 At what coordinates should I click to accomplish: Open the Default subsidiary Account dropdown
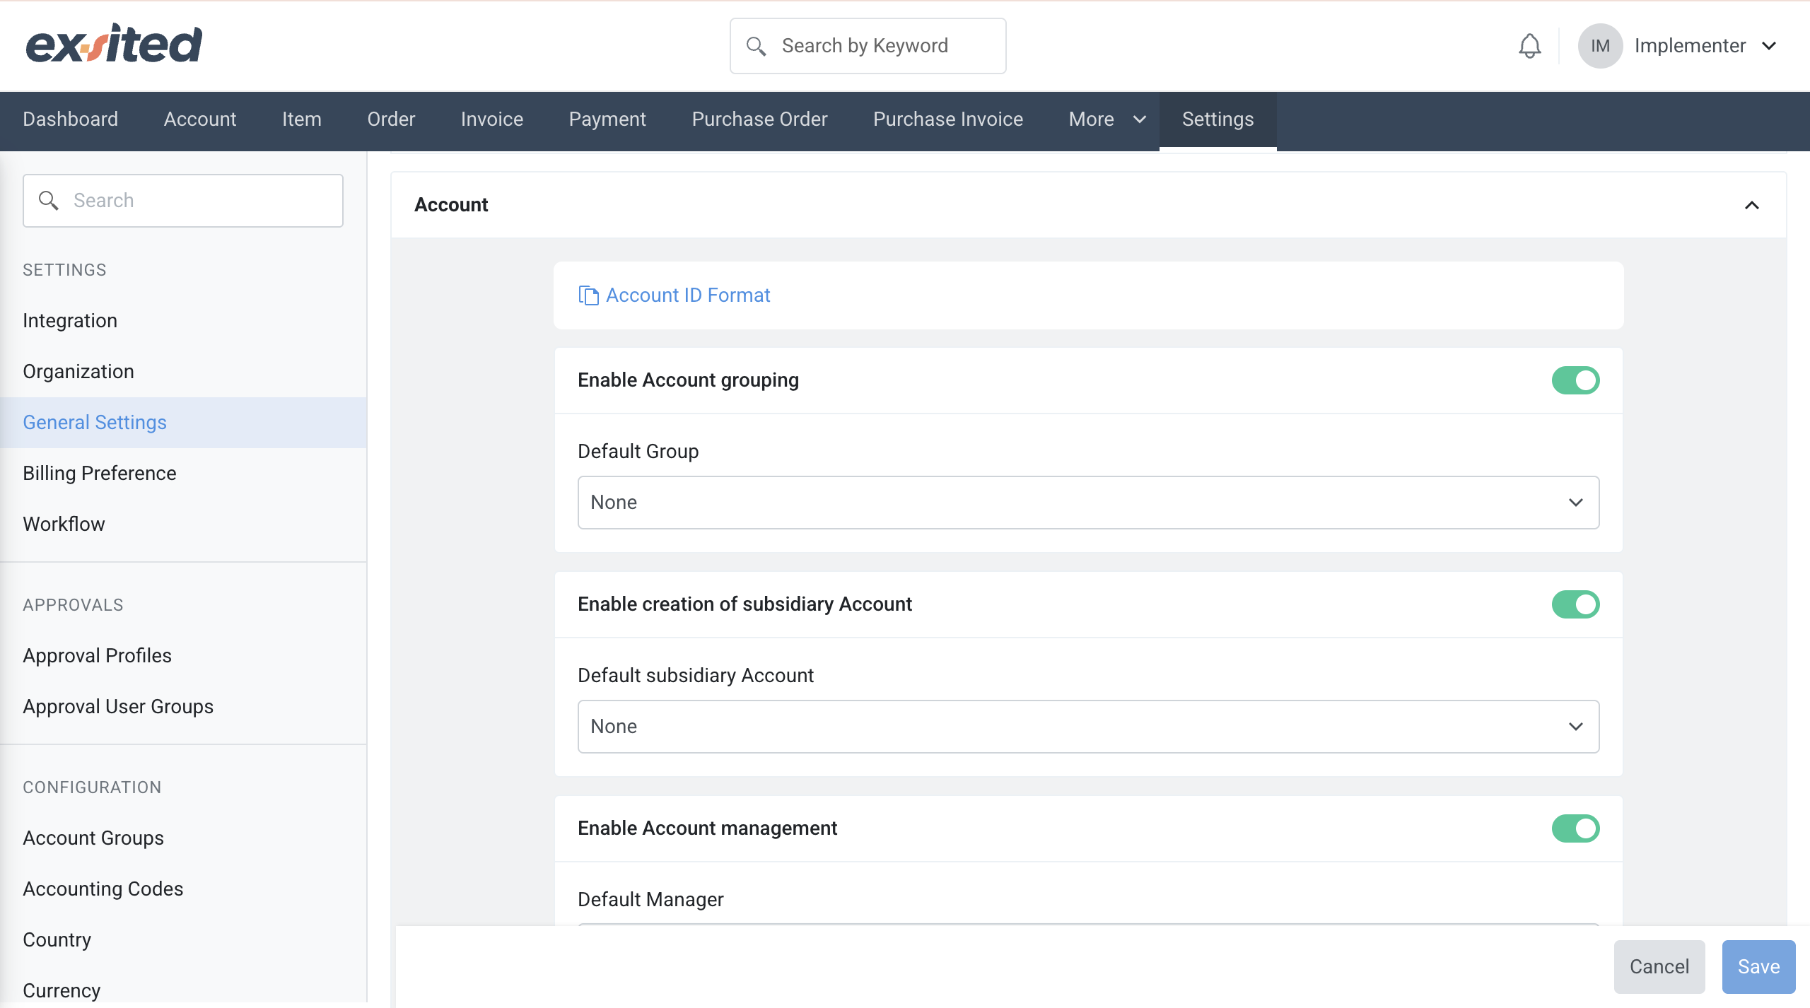coord(1088,727)
